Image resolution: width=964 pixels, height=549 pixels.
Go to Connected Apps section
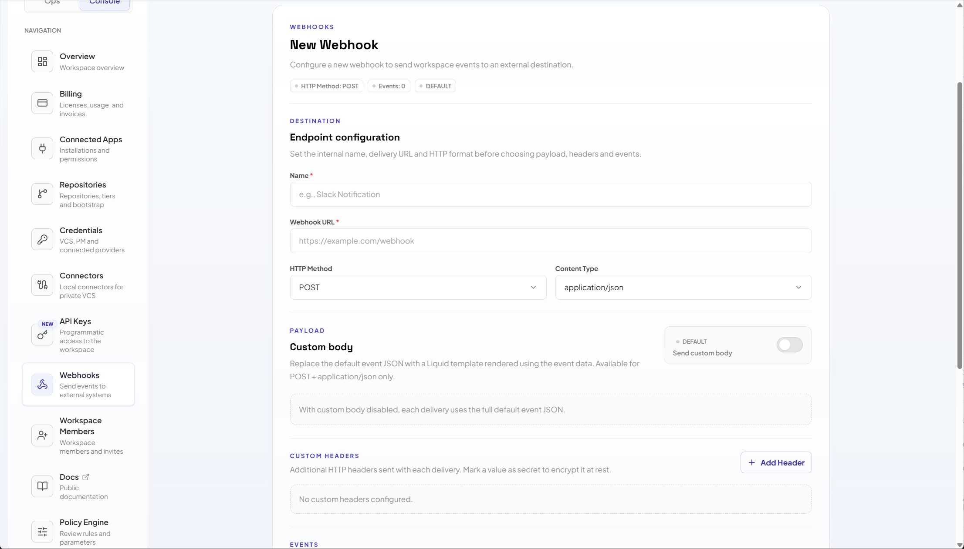click(78, 148)
